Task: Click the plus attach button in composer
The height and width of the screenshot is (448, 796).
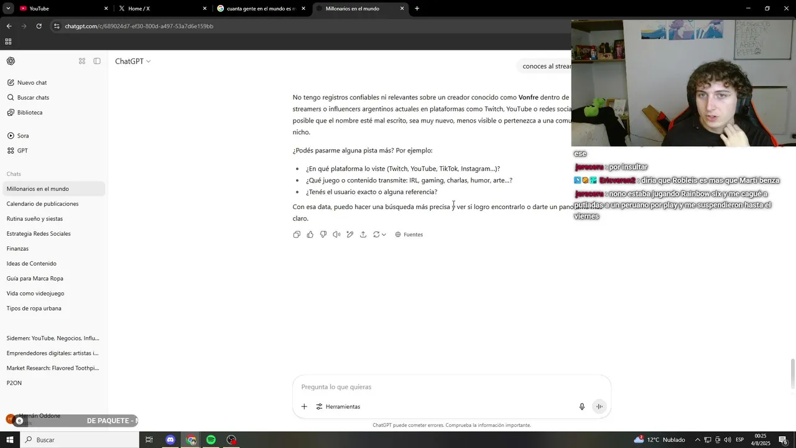Action: pyautogui.click(x=304, y=407)
